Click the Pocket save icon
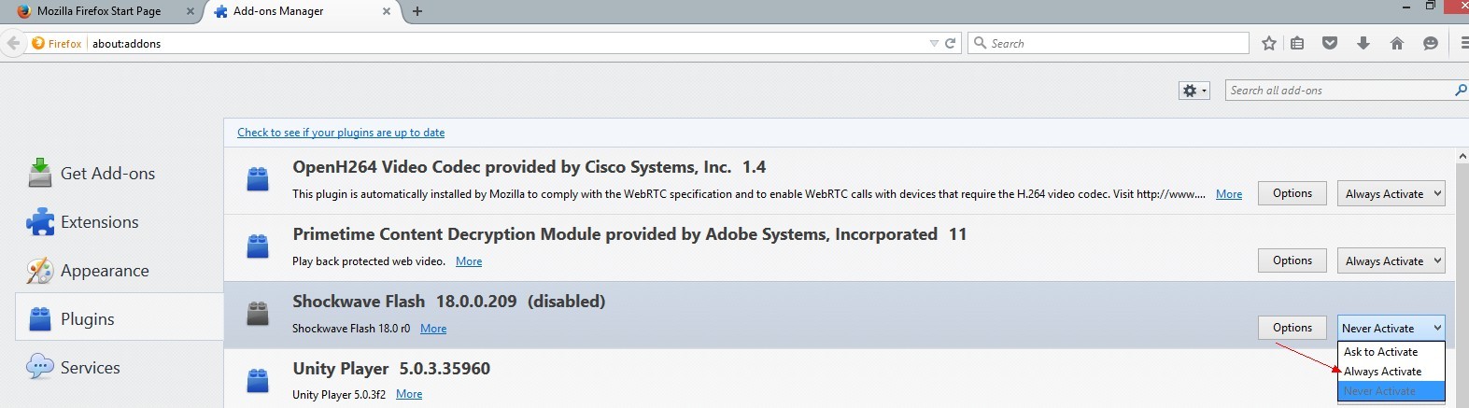The height and width of the screenshot is (408, 1469). click(x=1330, y=43)
